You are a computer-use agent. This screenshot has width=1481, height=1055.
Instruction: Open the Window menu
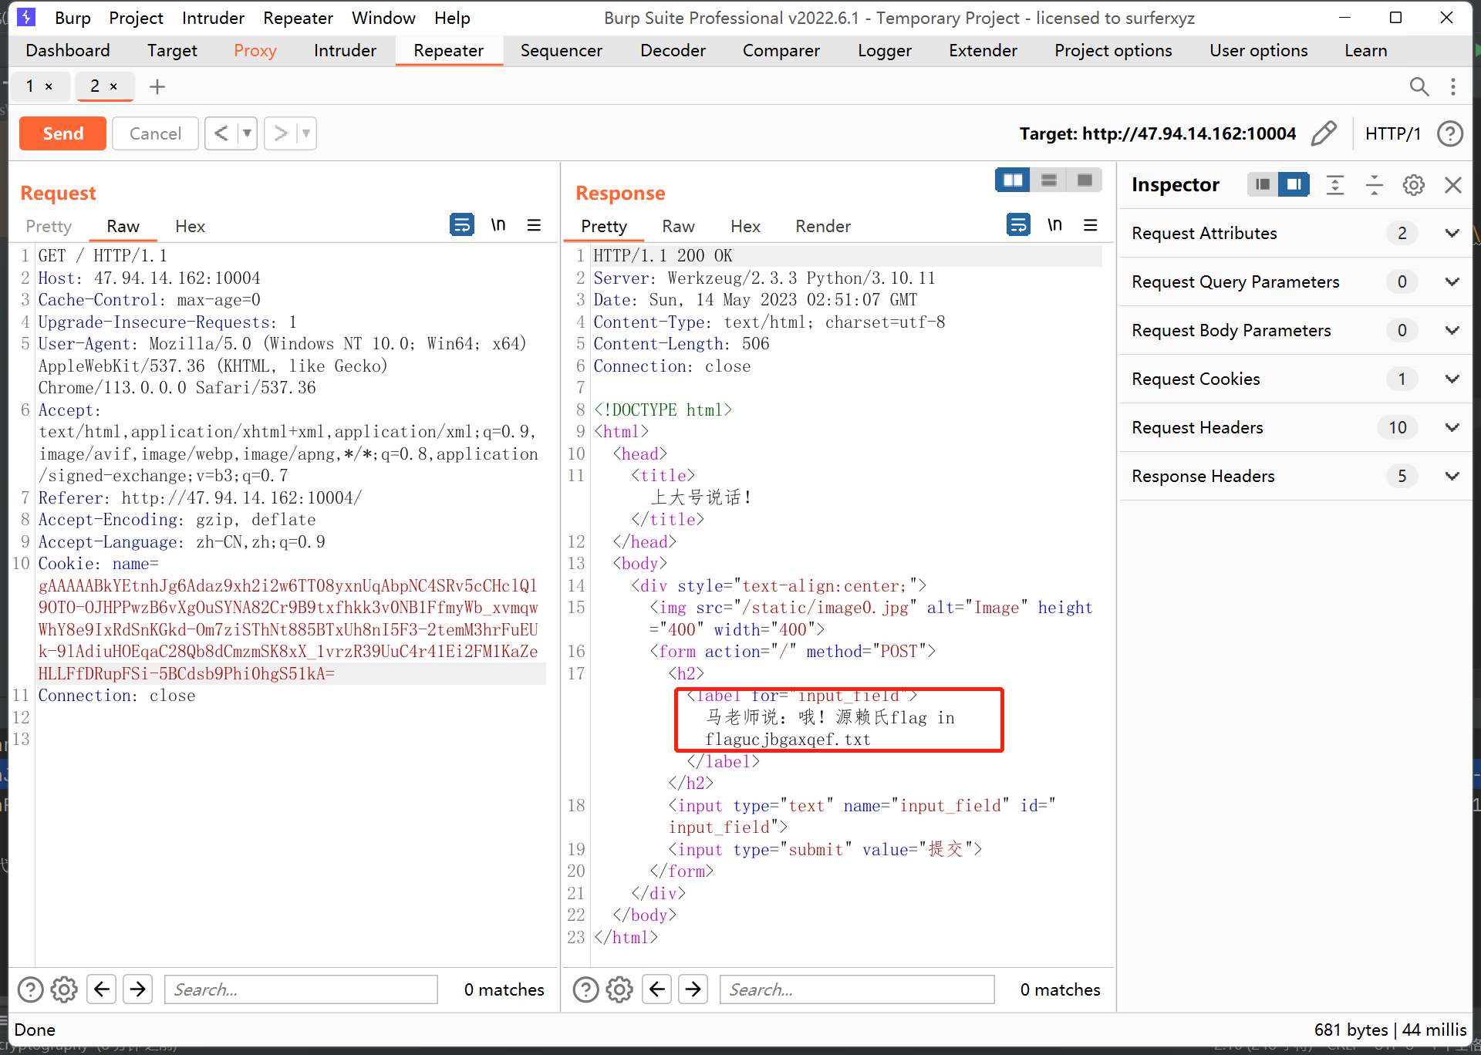(x=383, y=17)
